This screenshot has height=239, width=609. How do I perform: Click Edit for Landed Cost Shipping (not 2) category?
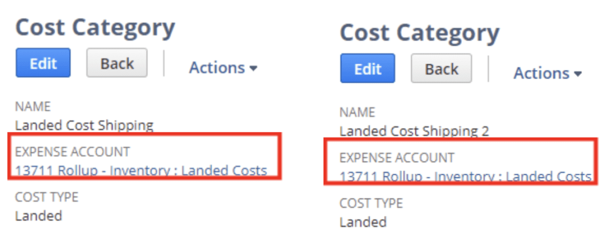[x=43, y=64]
